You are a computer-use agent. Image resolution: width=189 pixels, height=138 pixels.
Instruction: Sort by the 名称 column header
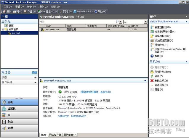[x=55, y=26]
